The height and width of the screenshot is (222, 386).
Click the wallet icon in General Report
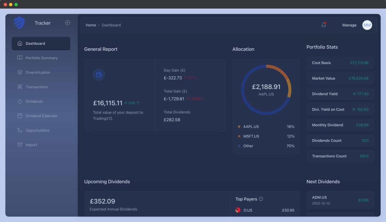point(99,75)
